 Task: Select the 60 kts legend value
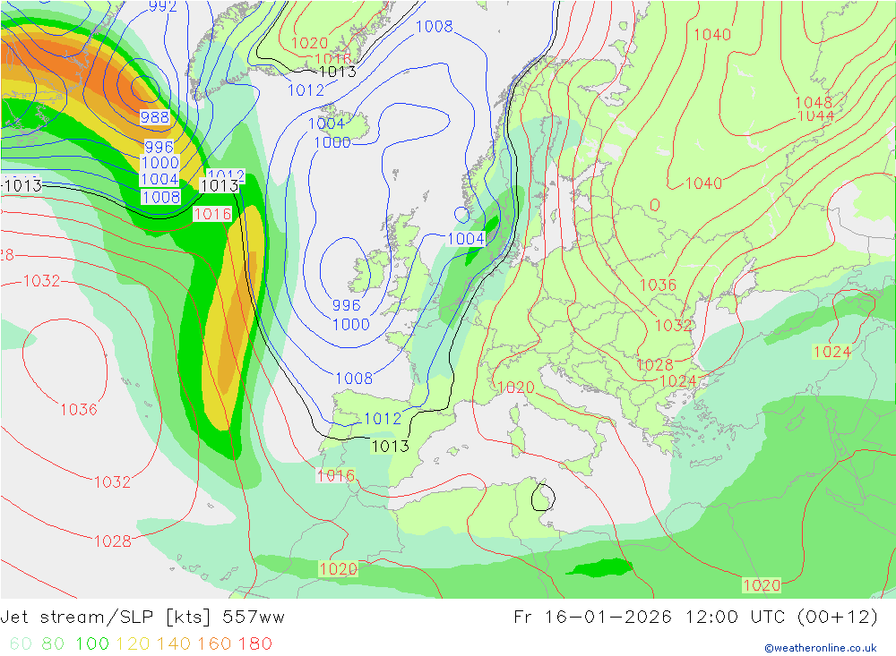(x=22, y=644)
